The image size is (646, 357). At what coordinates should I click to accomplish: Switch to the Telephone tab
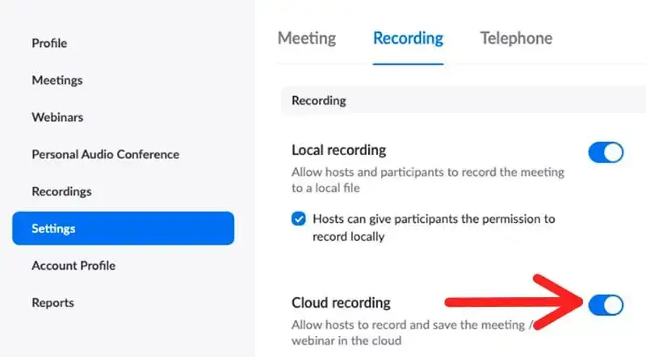pos(516,38)
